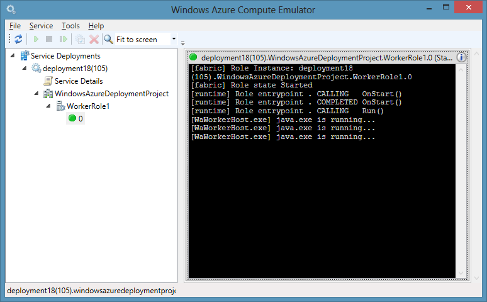The height and width of the screenshot is (302, 487).
Task: Select Service Details in the tree
Action: pos(78,81)
